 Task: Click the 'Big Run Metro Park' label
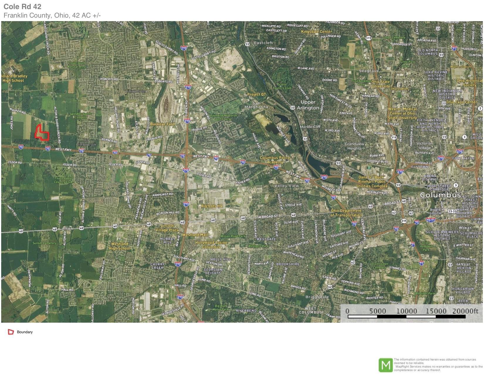[x=220, y=308]
